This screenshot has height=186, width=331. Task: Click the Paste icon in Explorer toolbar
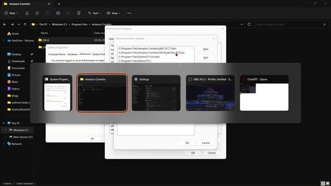coord(48,13)
